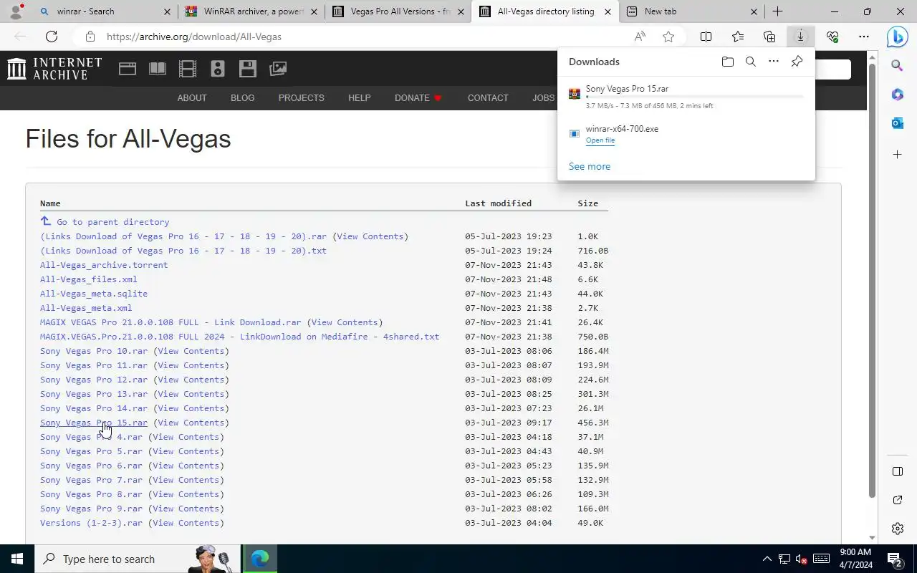Open sidebar settings gear icon
917x573 pixels.
tap(897, 529)
